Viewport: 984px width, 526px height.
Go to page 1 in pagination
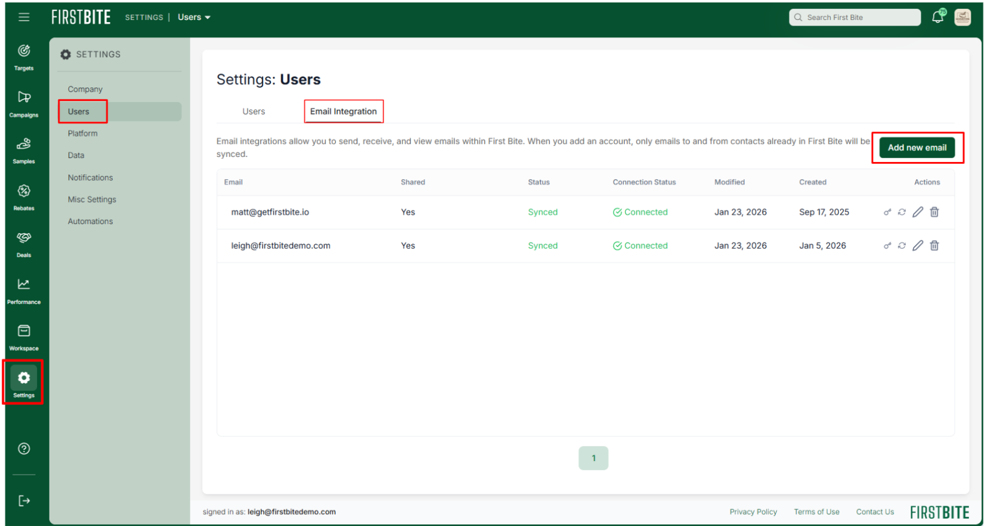click(593, 458)
